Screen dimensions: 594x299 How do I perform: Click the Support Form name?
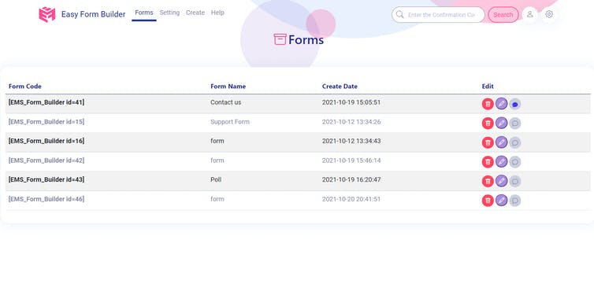pyautogui.click(x=230, y=121)
